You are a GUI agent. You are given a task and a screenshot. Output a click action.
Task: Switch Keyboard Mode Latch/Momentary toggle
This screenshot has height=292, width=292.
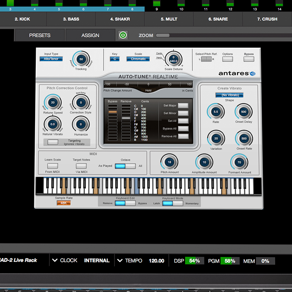click(173, 203)
